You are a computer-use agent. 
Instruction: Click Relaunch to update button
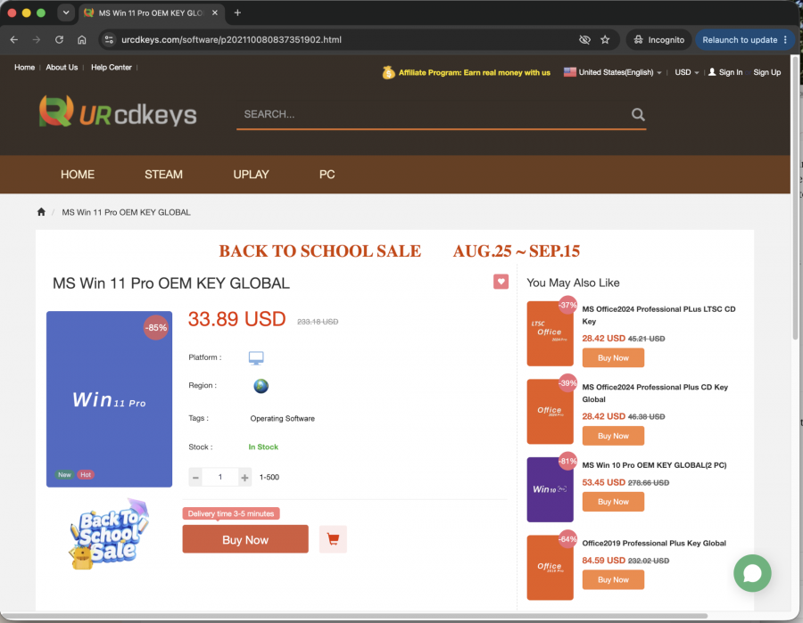click(x=745, y=40)
